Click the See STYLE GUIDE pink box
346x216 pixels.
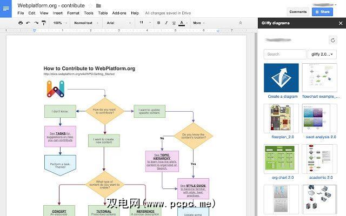click(x=193, y=189)
